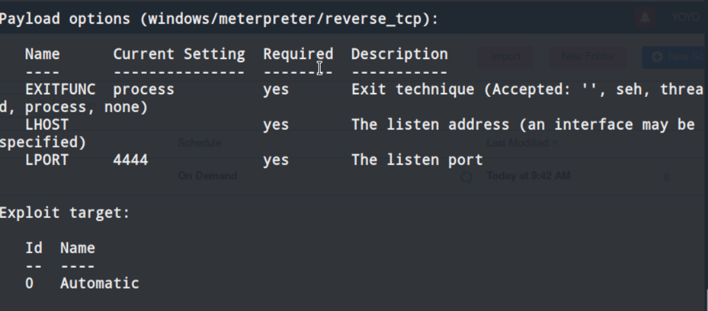Click the scan status circle icon

click(468, 177)
